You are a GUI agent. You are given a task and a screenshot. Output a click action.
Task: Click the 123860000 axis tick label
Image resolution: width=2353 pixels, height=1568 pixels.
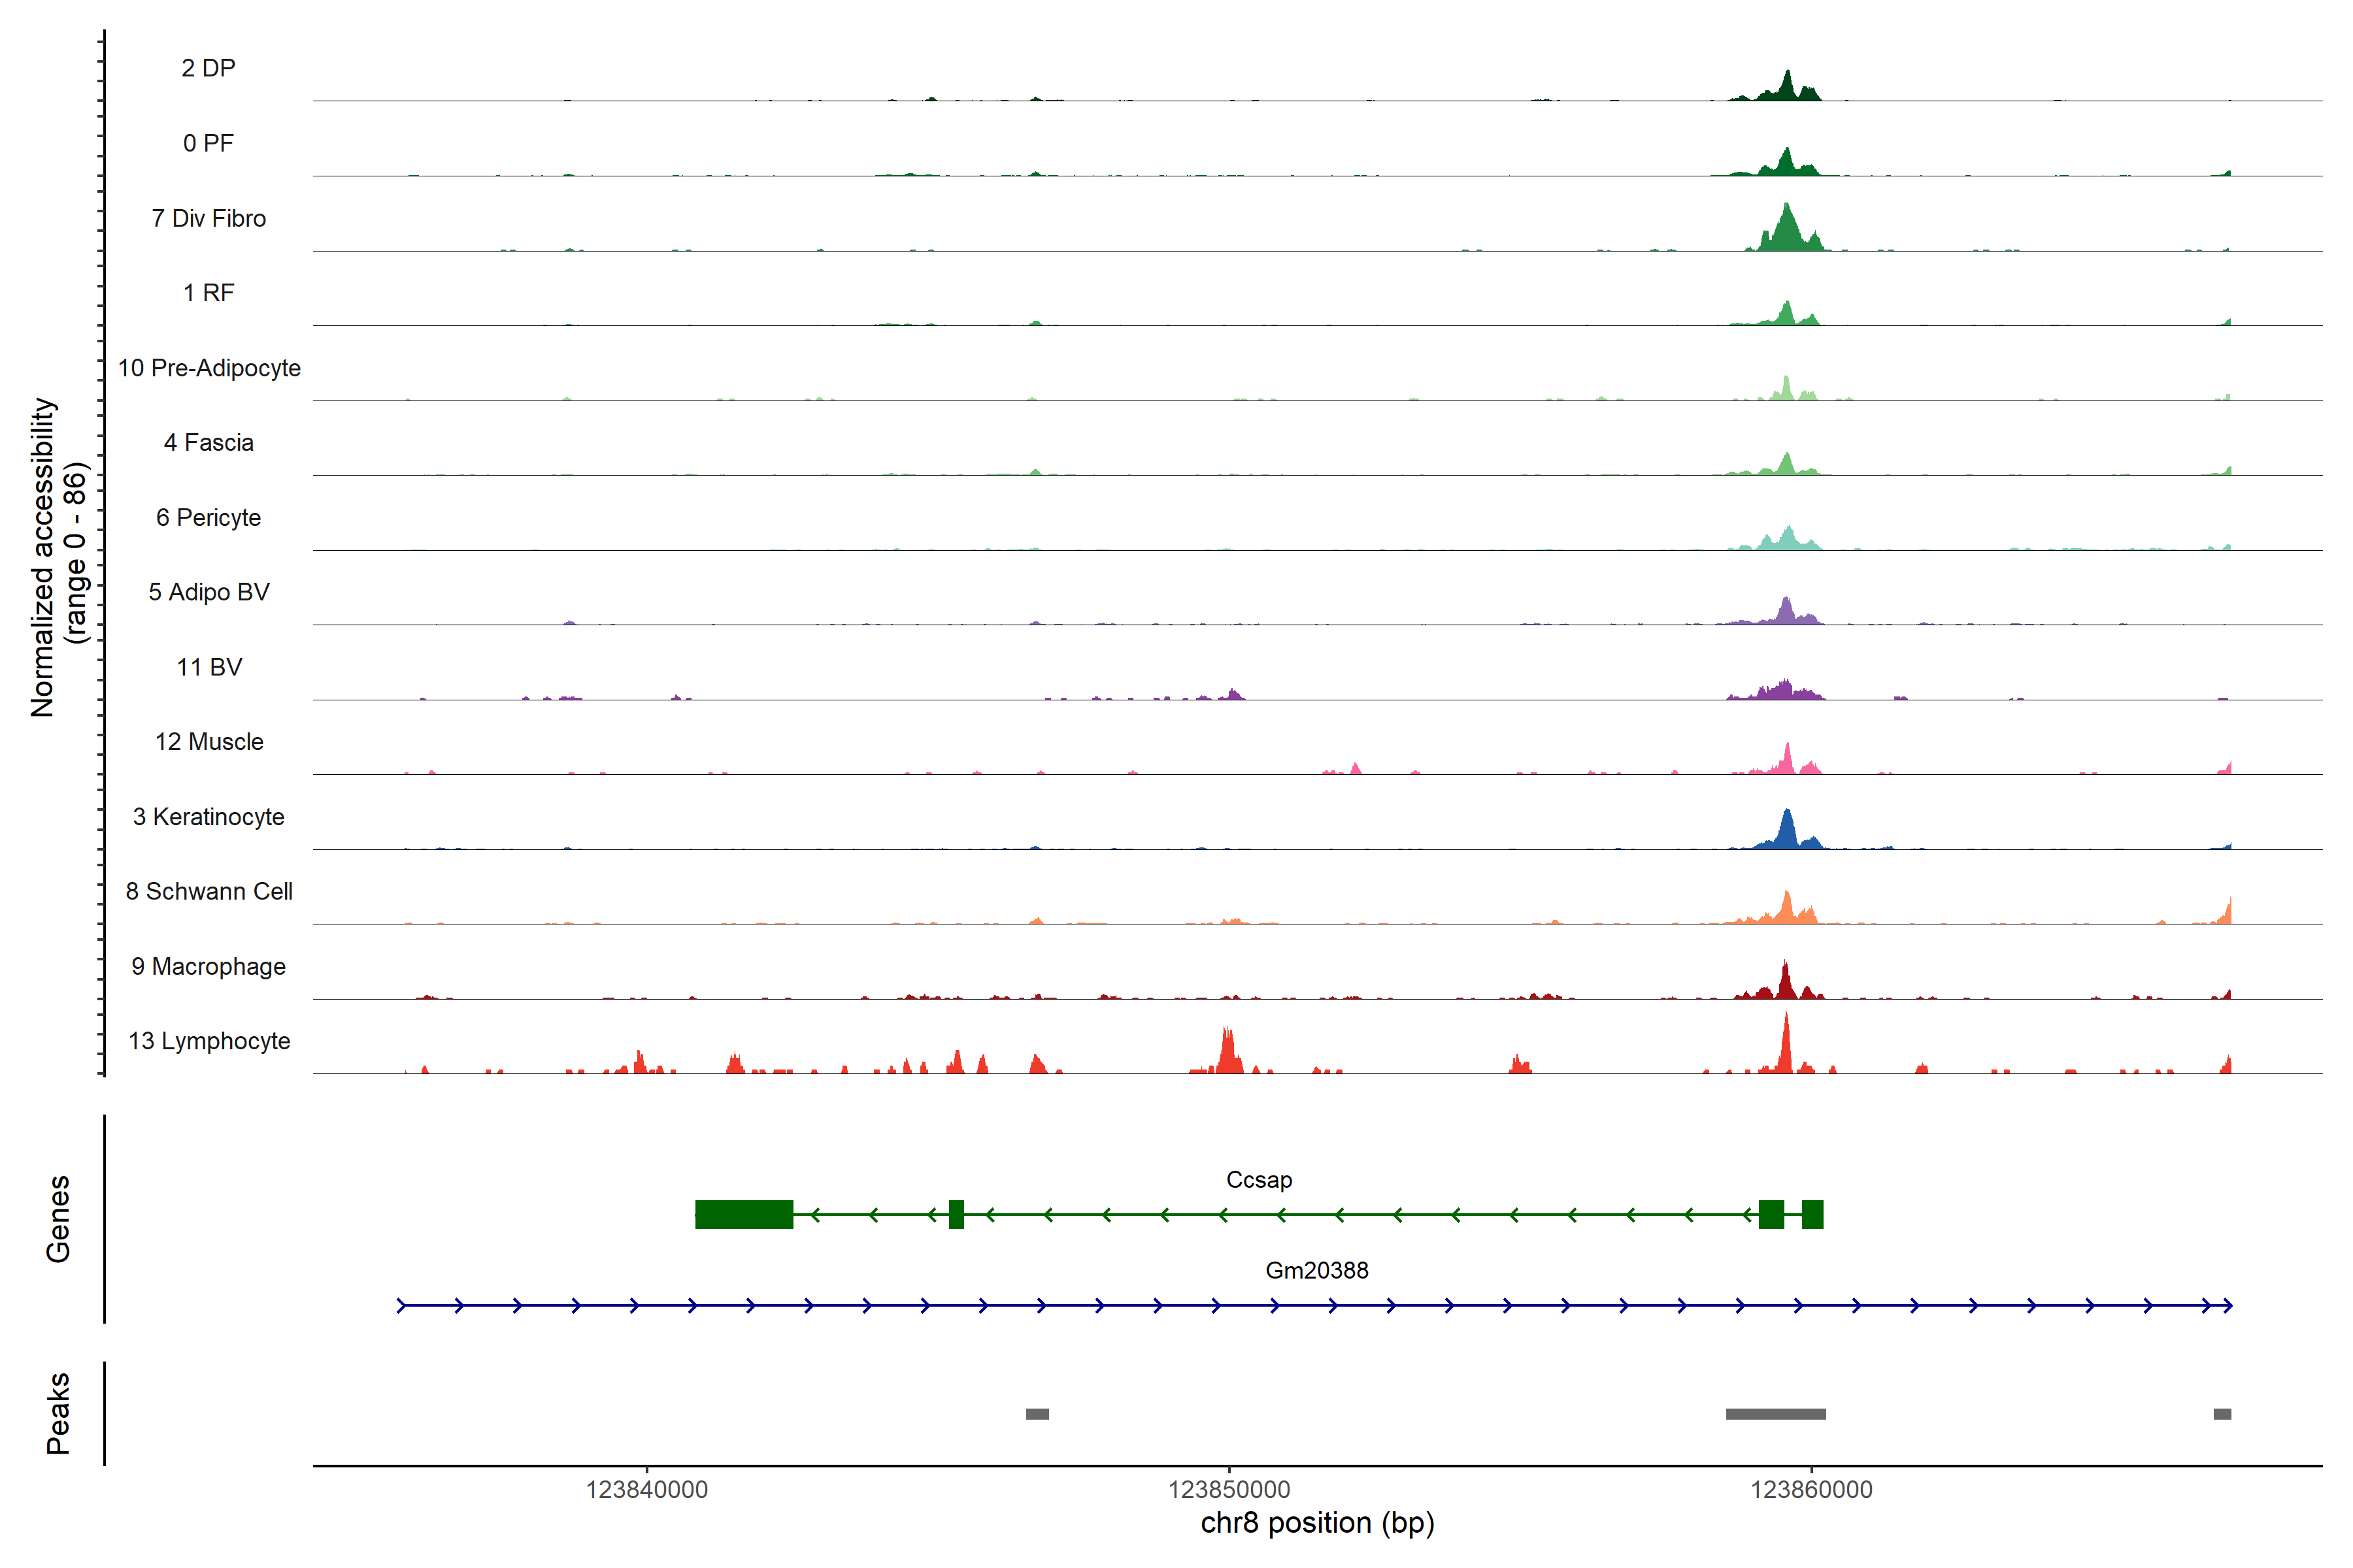point(1811,1490)
